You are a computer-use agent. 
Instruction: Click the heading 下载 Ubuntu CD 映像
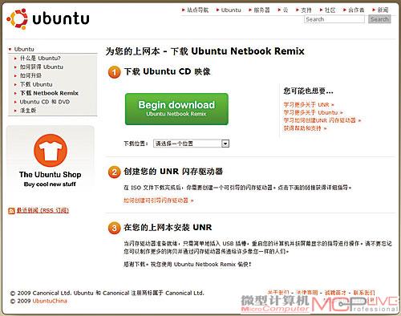point(168,71)
